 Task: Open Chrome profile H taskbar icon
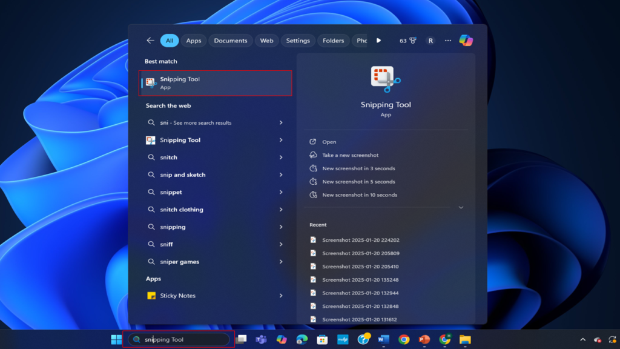point(445,339)
